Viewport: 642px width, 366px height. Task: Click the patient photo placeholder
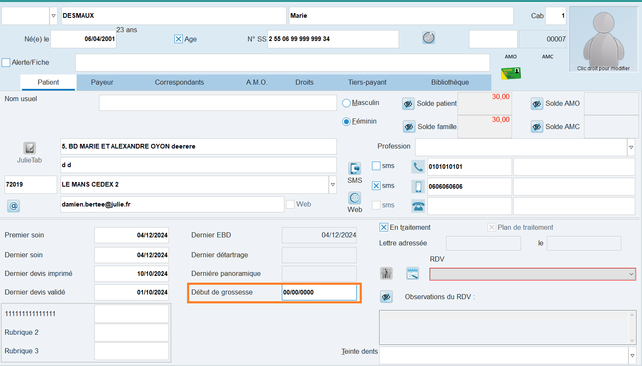coord(603,39)
